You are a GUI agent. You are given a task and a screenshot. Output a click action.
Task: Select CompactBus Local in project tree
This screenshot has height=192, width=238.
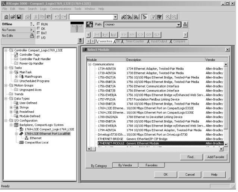tap(37, 142)
